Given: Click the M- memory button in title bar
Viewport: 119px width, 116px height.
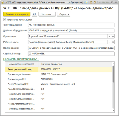Looking at the screenshot, I should point(107,2).
